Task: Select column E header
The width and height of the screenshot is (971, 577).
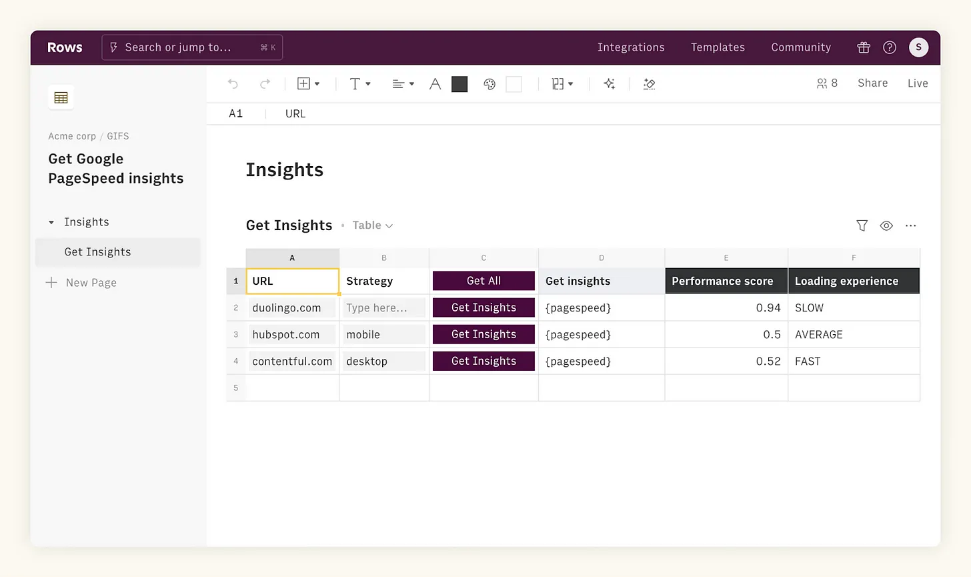Action: tap(726, 257)
